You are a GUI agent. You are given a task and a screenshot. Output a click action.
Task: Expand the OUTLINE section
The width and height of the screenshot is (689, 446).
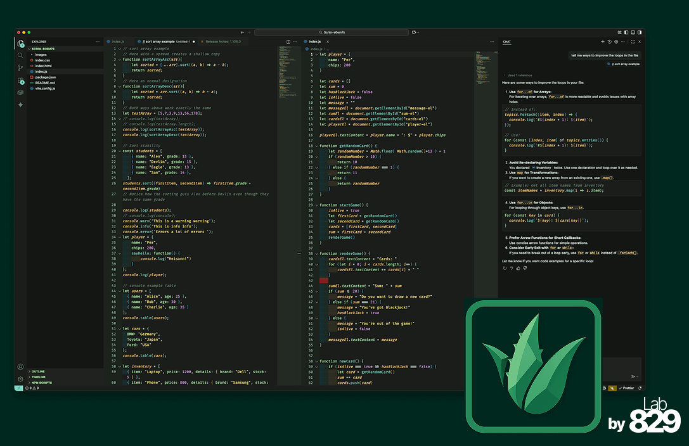(38, 371)
